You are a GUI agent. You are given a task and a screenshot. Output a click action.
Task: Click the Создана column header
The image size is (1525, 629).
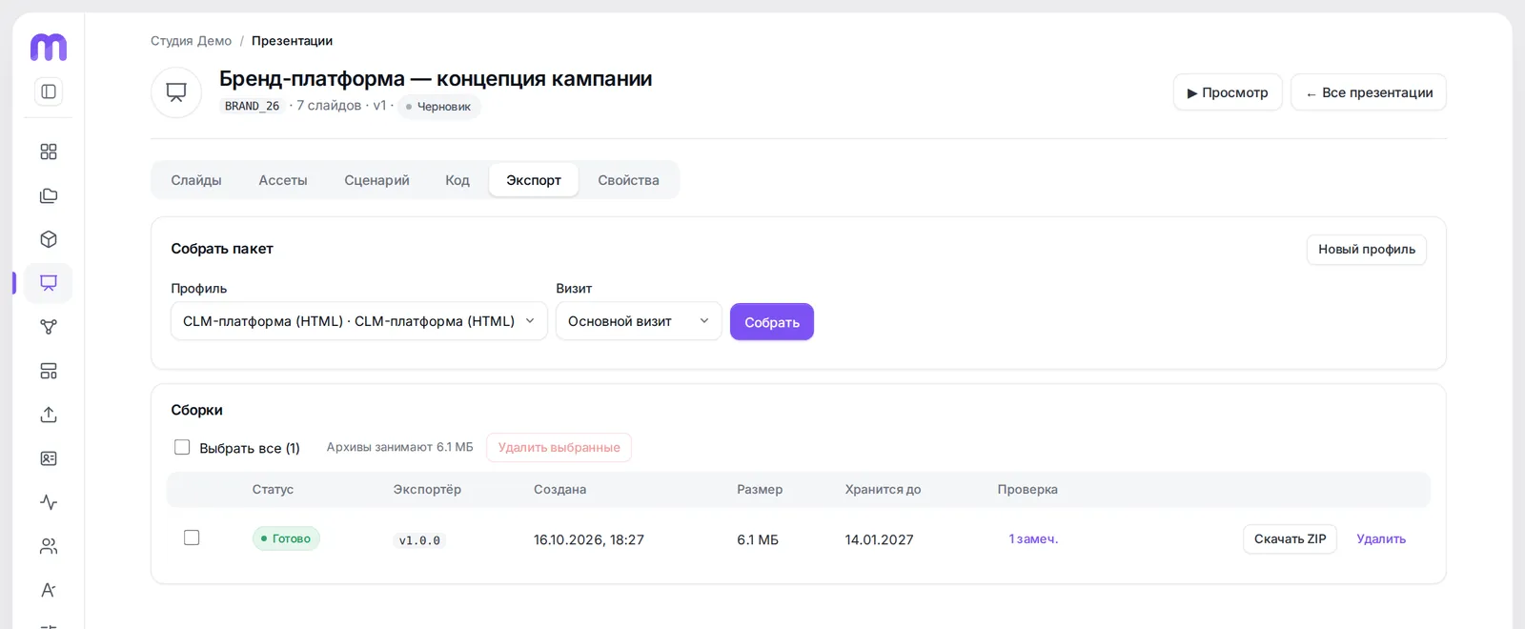click(559, 490)
